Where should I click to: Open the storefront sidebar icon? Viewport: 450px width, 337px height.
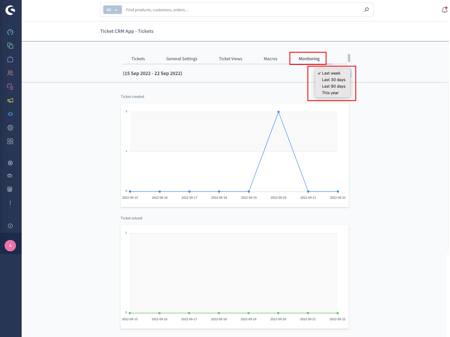(x=10, y=189)
